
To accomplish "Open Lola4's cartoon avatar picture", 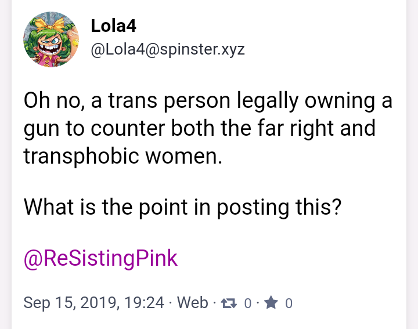I will click(x=51, y=39).
